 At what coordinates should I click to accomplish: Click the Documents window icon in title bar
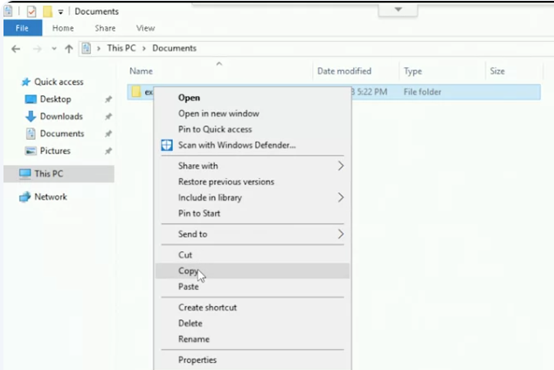pos(9,11)
